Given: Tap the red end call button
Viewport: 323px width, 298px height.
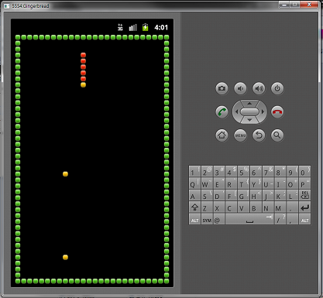Looking at the screenshot, I should click(277, 112).
